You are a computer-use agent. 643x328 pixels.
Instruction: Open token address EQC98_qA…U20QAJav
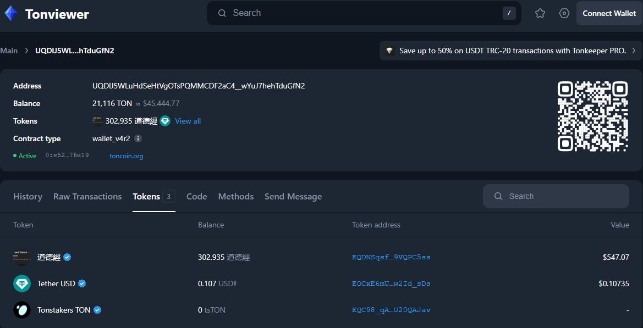tap(391, 310)
